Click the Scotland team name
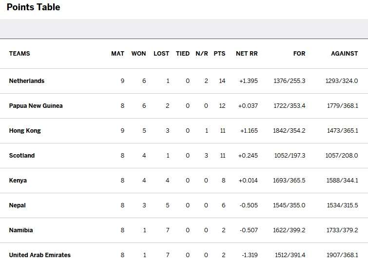The width and height of the screenshot is (368, 263). pyautogui.click(x=22, y=156)
